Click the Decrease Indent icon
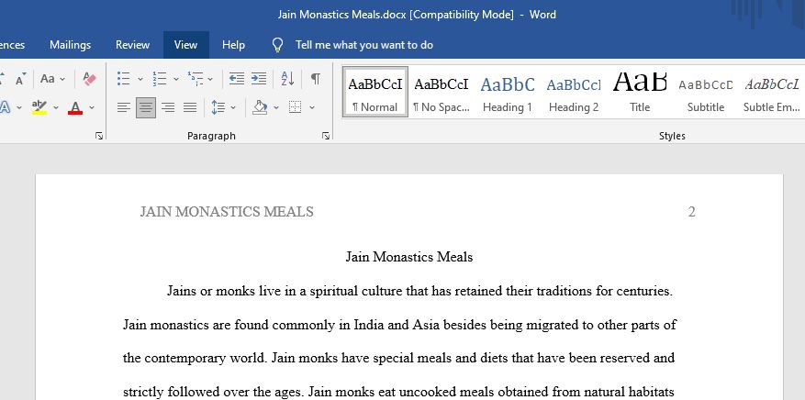805x400 pixels. coord(236,79)
